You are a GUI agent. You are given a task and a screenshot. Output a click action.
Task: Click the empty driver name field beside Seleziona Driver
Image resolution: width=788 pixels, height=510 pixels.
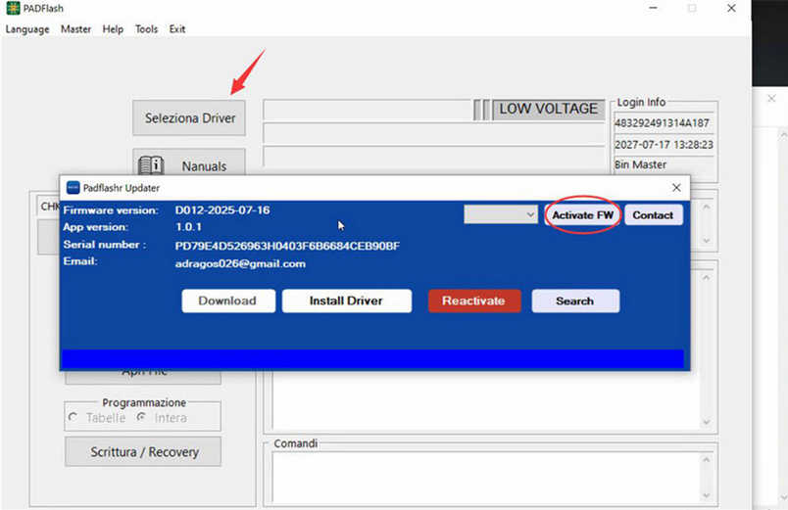click(x=368, y=110)
